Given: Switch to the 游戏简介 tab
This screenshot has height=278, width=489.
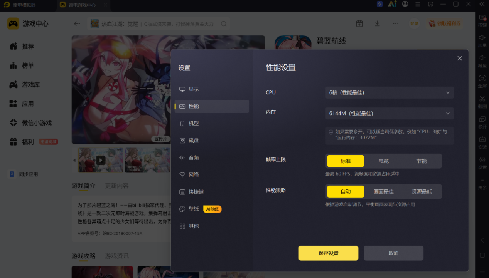Looking at the screenshot, I should pos(83,186).
